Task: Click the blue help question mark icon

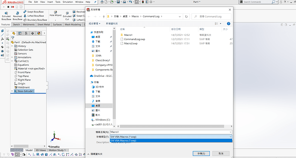Action: (x=228, y=23)
